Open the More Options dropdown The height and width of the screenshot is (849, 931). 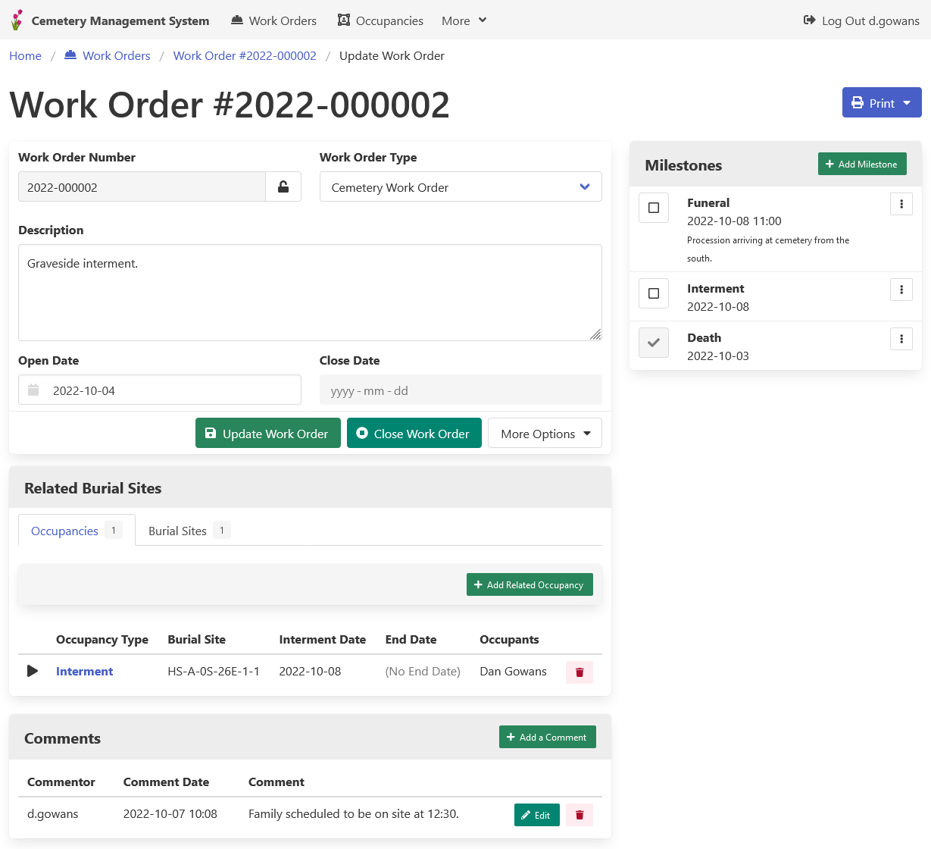pyautogui.click(x=545, y=434)
